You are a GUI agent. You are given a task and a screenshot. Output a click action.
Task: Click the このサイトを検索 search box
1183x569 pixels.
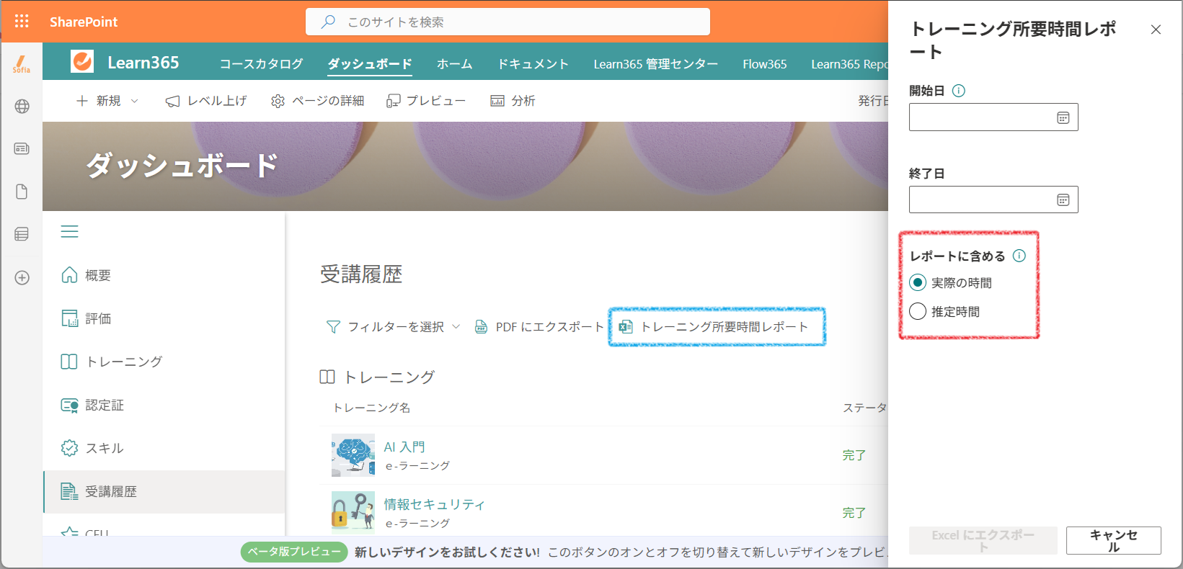[x=508, y=22]
